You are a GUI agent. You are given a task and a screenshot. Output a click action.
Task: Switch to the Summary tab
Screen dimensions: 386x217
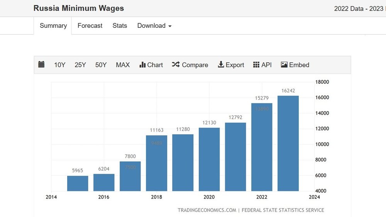coord(53,26)
